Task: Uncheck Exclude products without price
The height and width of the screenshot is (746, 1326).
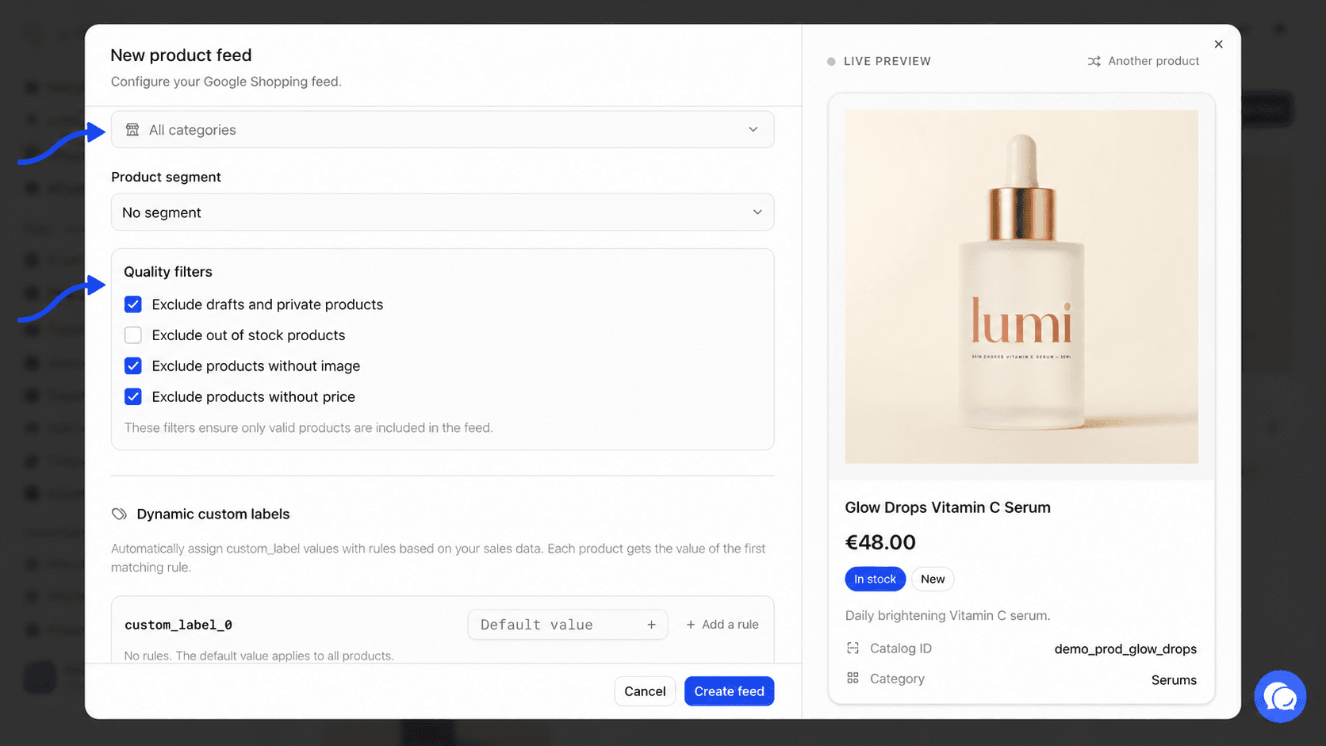Action: pyautogui.click(x=133, y=397)
